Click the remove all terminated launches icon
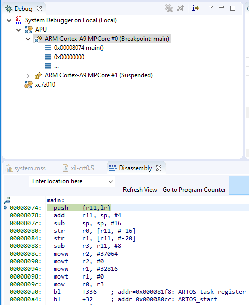Image resolution: width=249 pixels, height=305 pixels. tap(169, 8)
